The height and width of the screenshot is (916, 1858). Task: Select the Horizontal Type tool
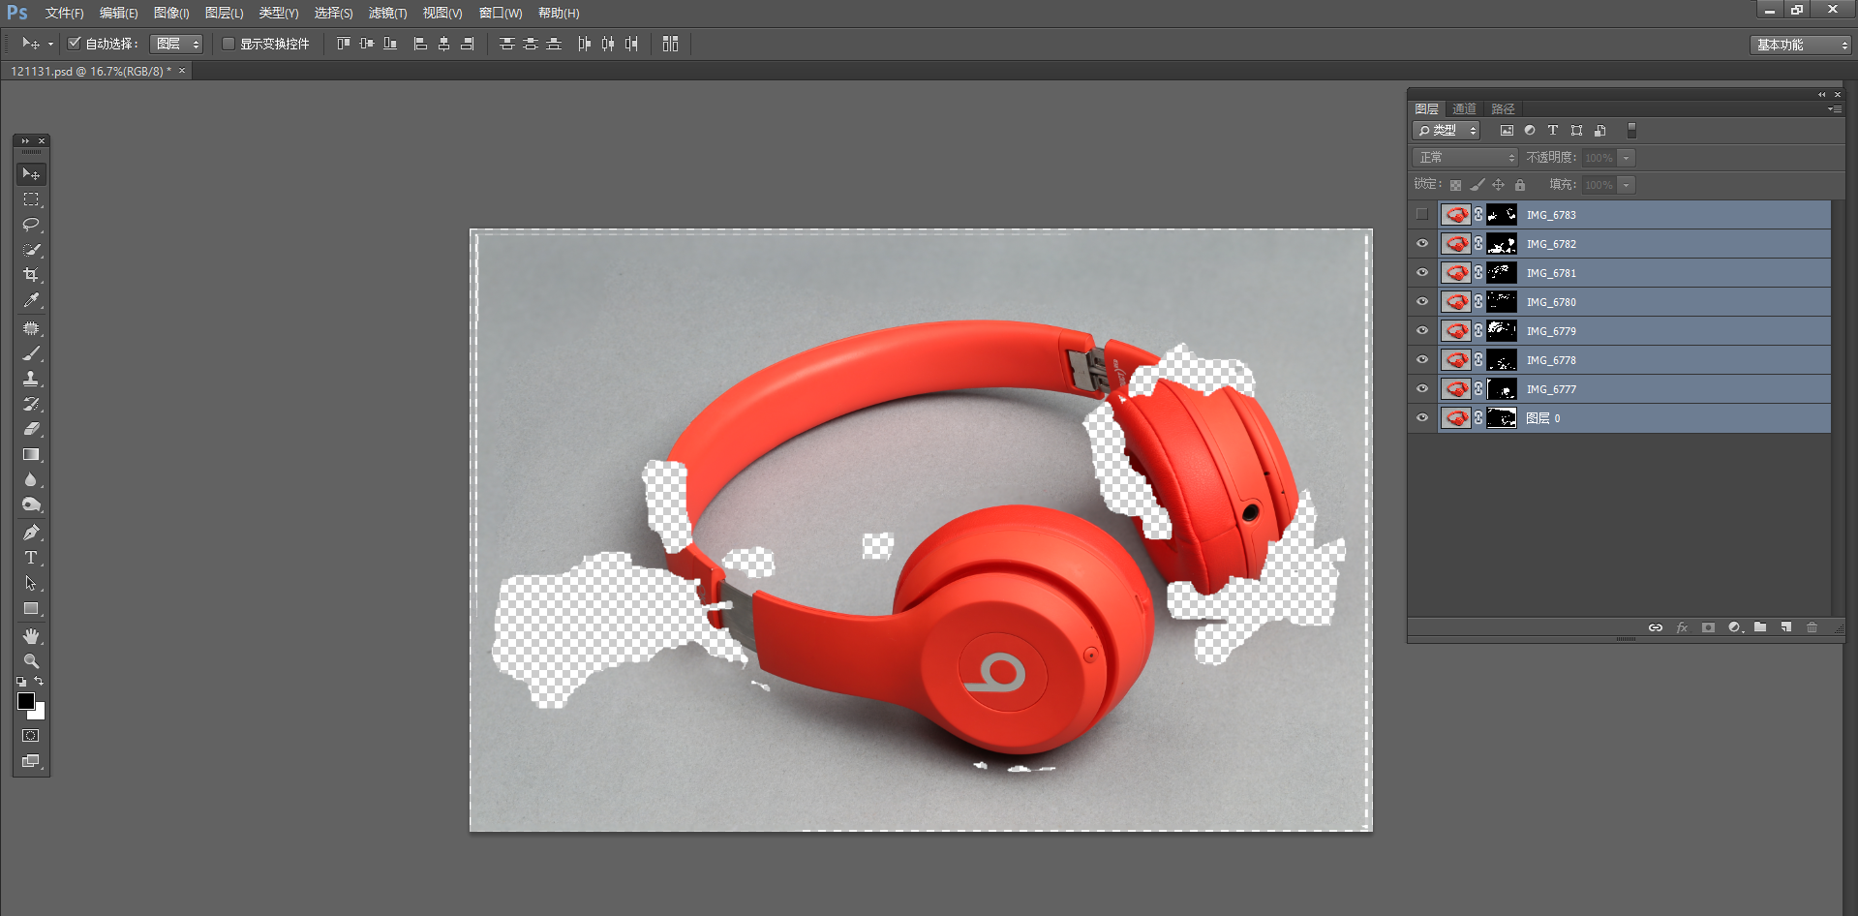31,558
